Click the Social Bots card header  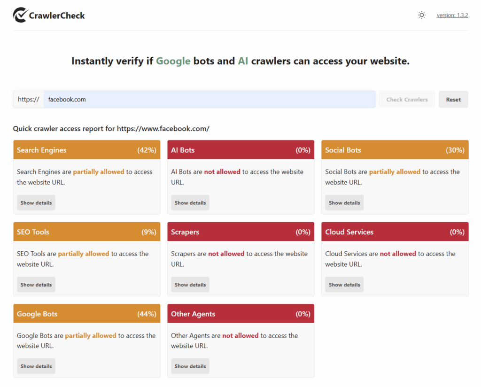coord(395,150)
